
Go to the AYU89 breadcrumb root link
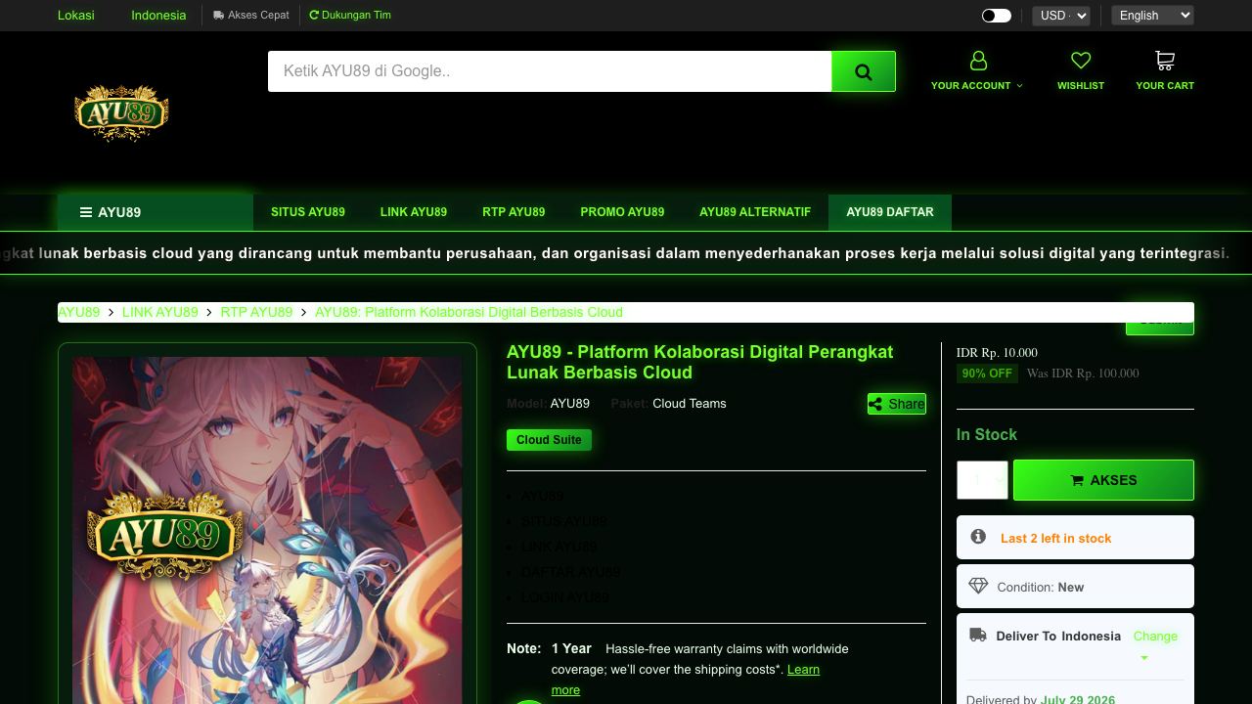(x=78, y=312)
